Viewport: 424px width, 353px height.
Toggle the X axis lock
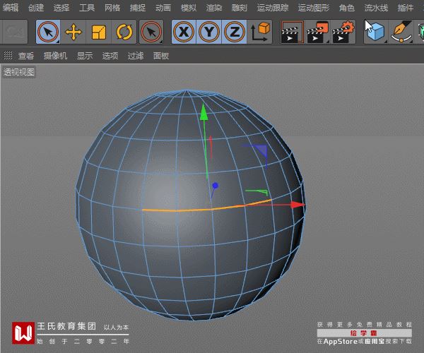point(184,32)
